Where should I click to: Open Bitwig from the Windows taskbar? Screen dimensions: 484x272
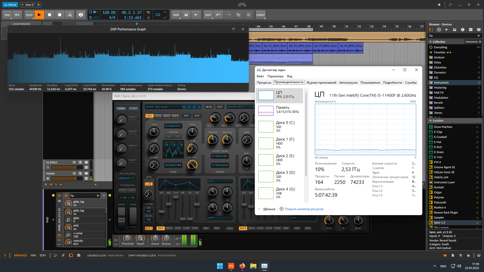click(x=231, y=266)
